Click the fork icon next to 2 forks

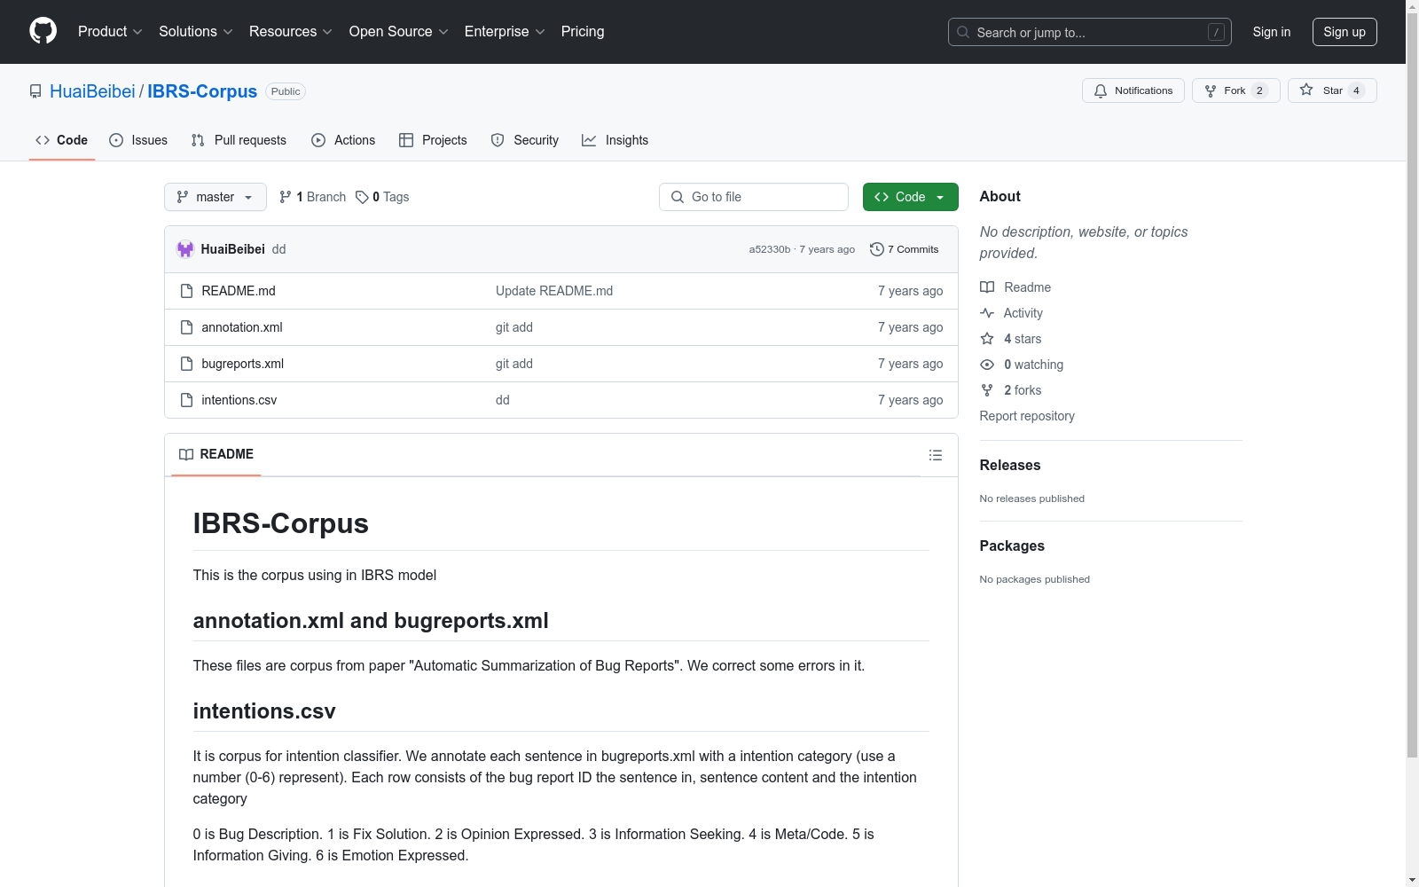[x=987, y=390]
